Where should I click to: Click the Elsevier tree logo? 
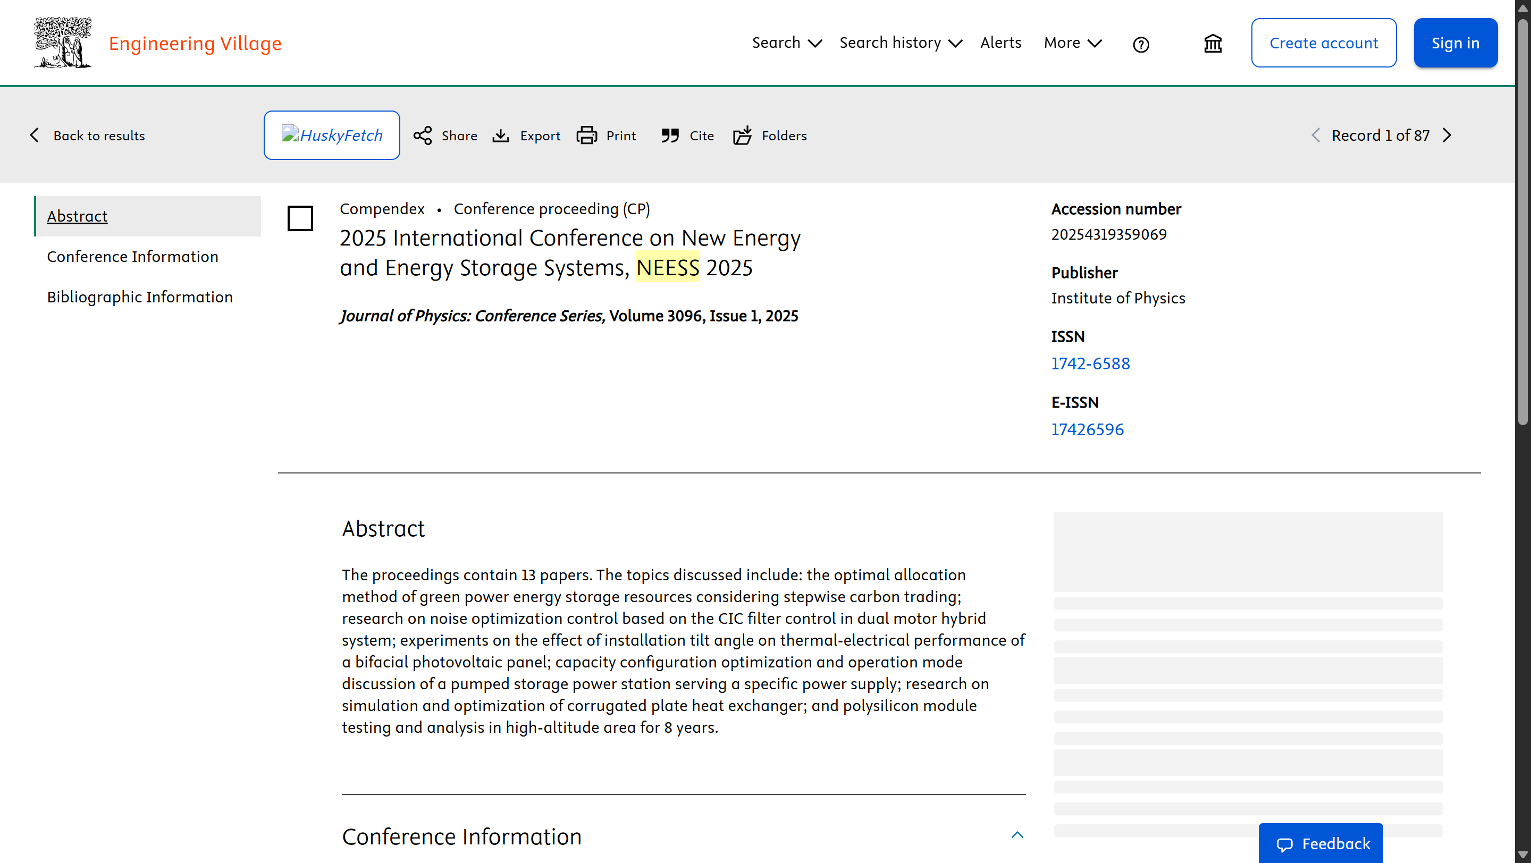click(63, 43)
